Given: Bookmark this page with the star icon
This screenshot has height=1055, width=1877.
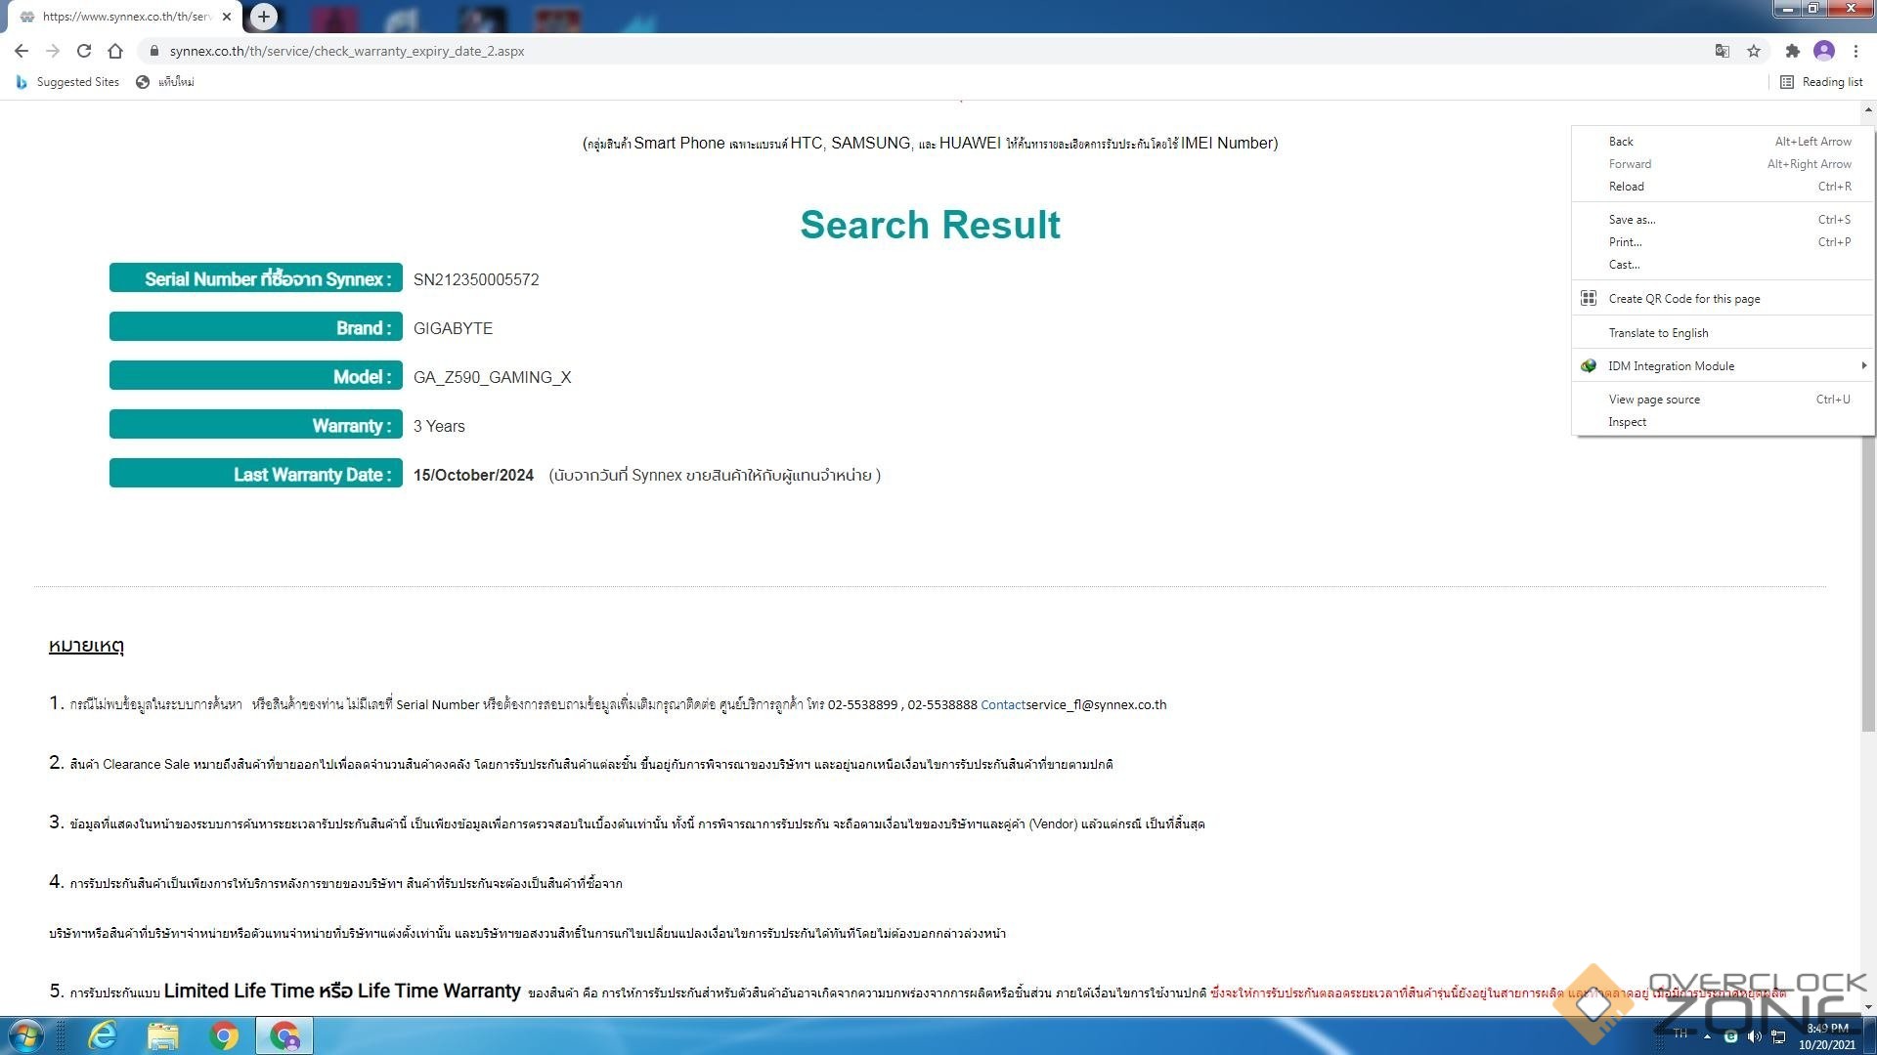Looking at the screenshot, I should click(x=1754, y=51).
